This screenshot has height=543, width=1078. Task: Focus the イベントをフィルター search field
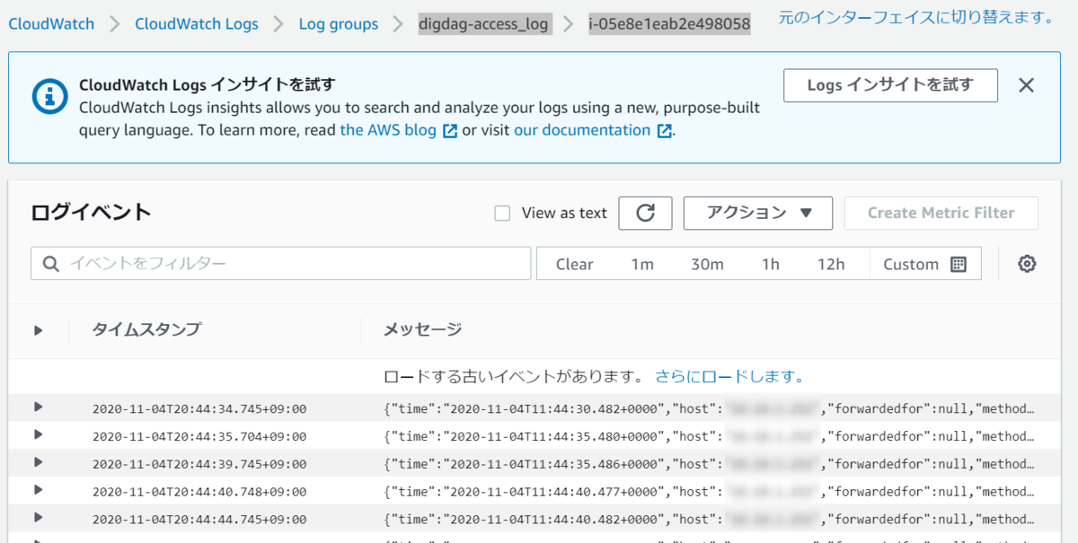(x=280, y=264)
